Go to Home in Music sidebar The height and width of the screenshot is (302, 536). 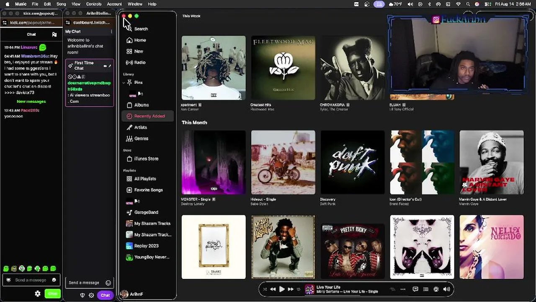tap(148, 40)
